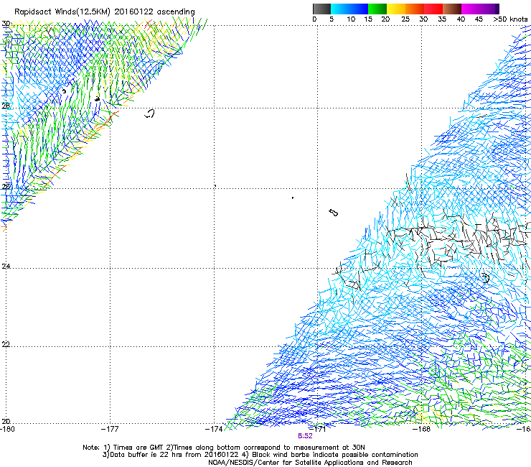Pick the green 15–20 knots legend swatch
Viewport: 531px width, 467px height.
(377, 9)
